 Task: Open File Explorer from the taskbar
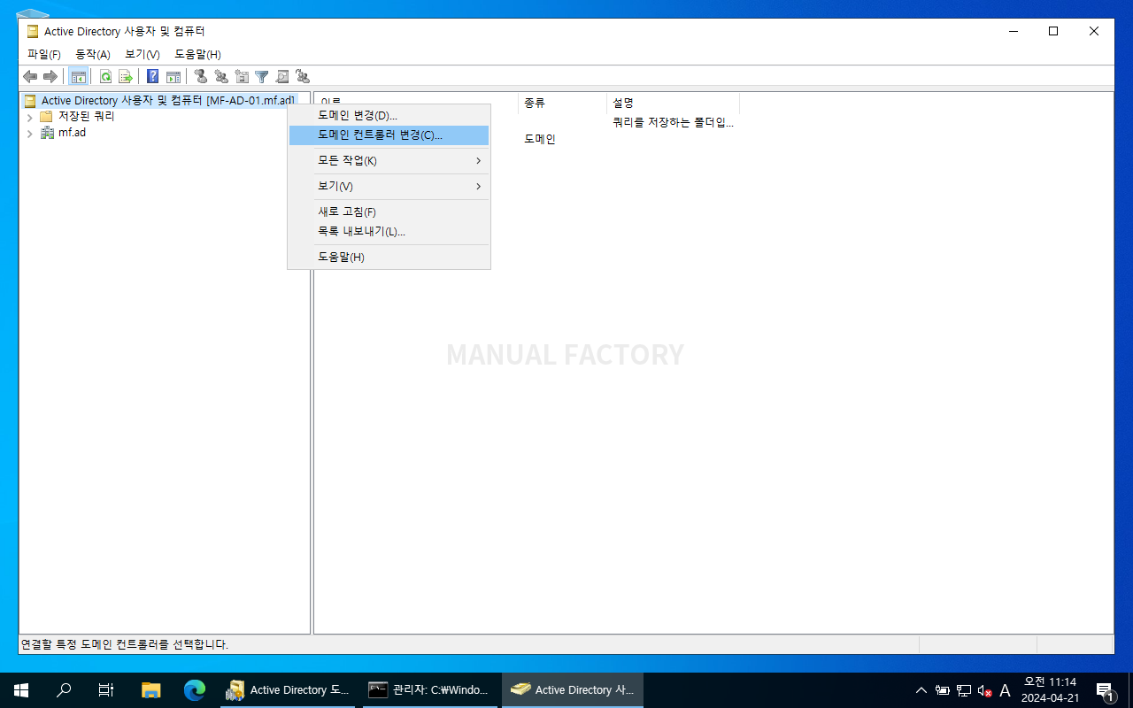[x=151, y=690]
